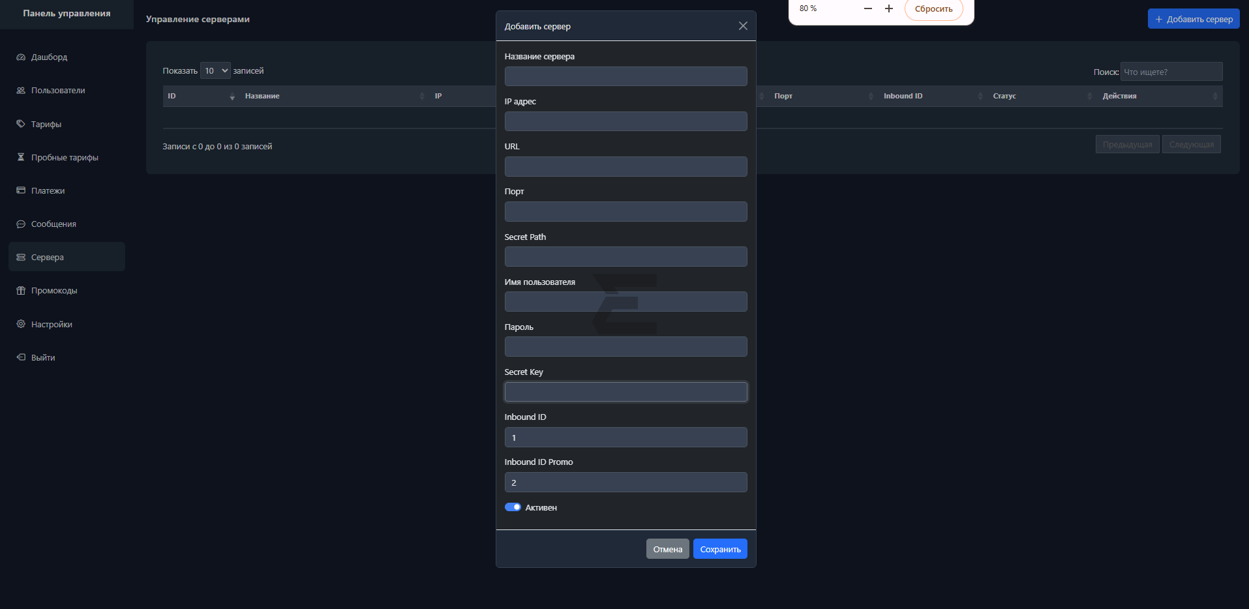The height and width of the screenshot is (609, 1249).
Task: Click the Dashboard gauge icon in sidebar
Action: coord(21,57)
